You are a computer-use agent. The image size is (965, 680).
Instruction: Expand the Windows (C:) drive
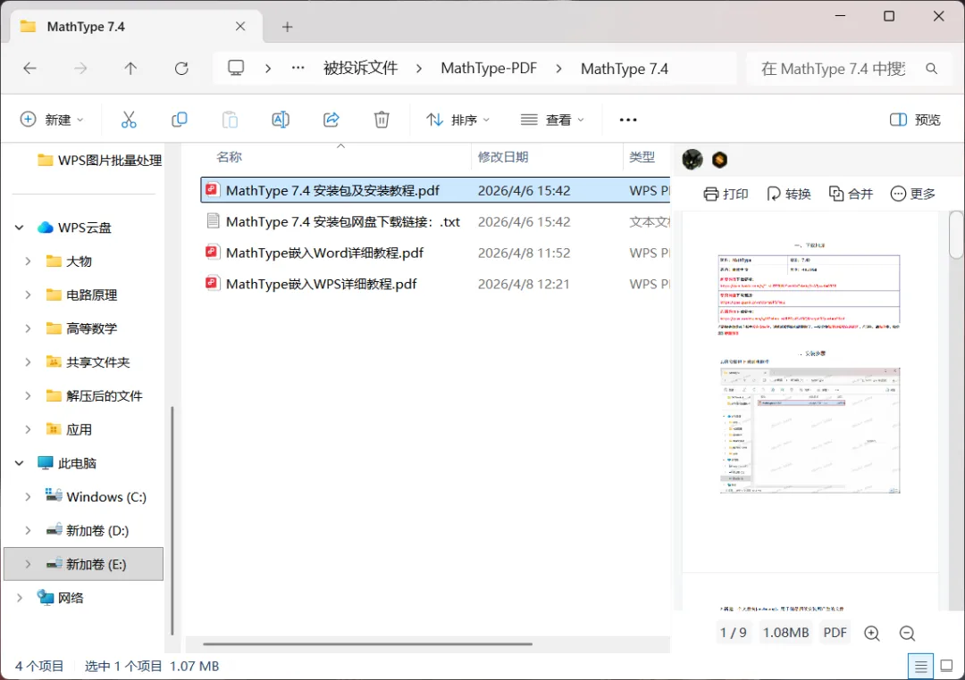(x=28, y=497)
